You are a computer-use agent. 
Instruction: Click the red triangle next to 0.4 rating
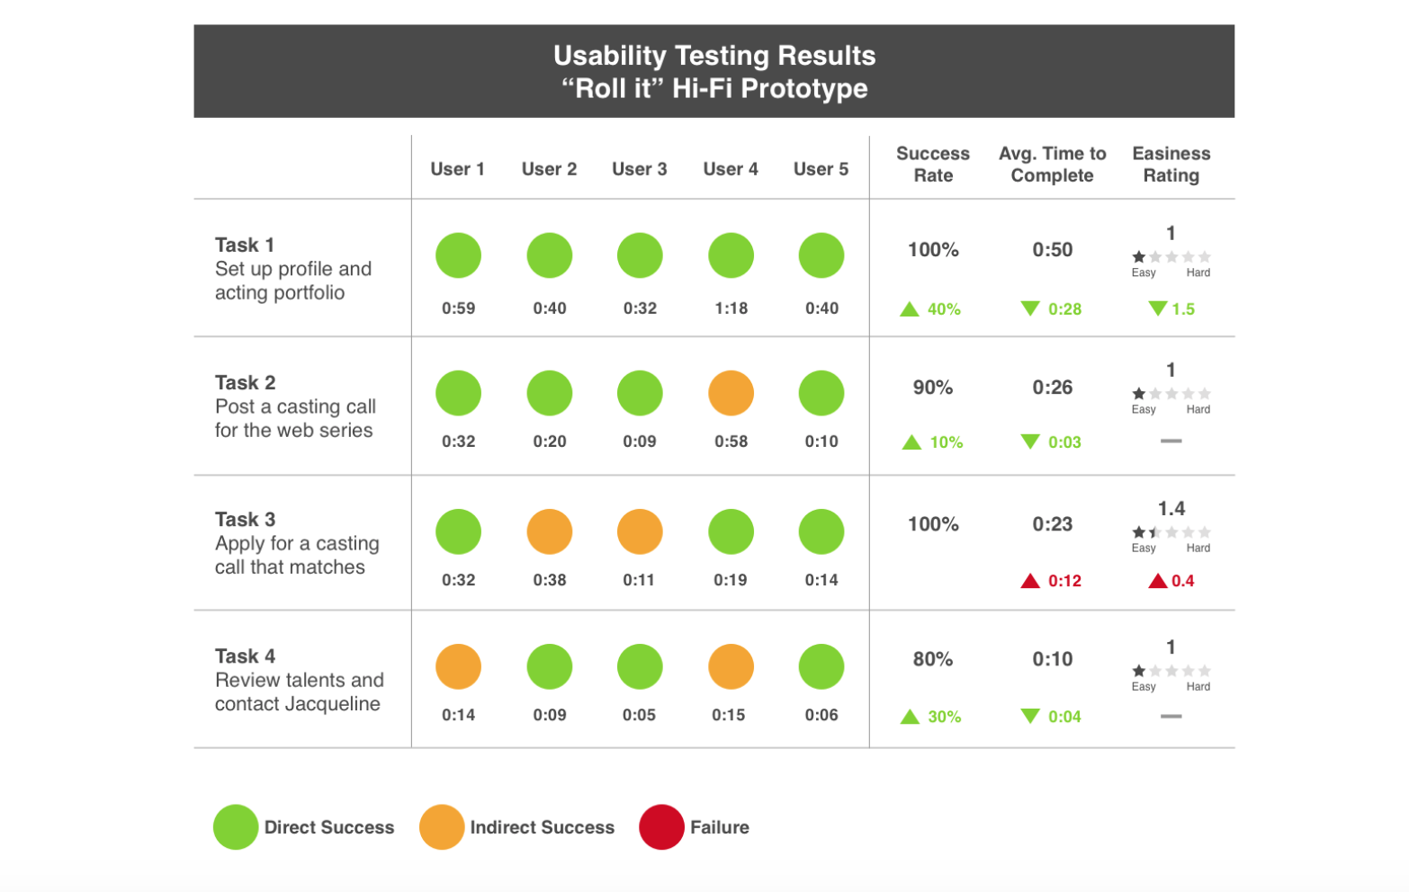[x=1158, y=581]
